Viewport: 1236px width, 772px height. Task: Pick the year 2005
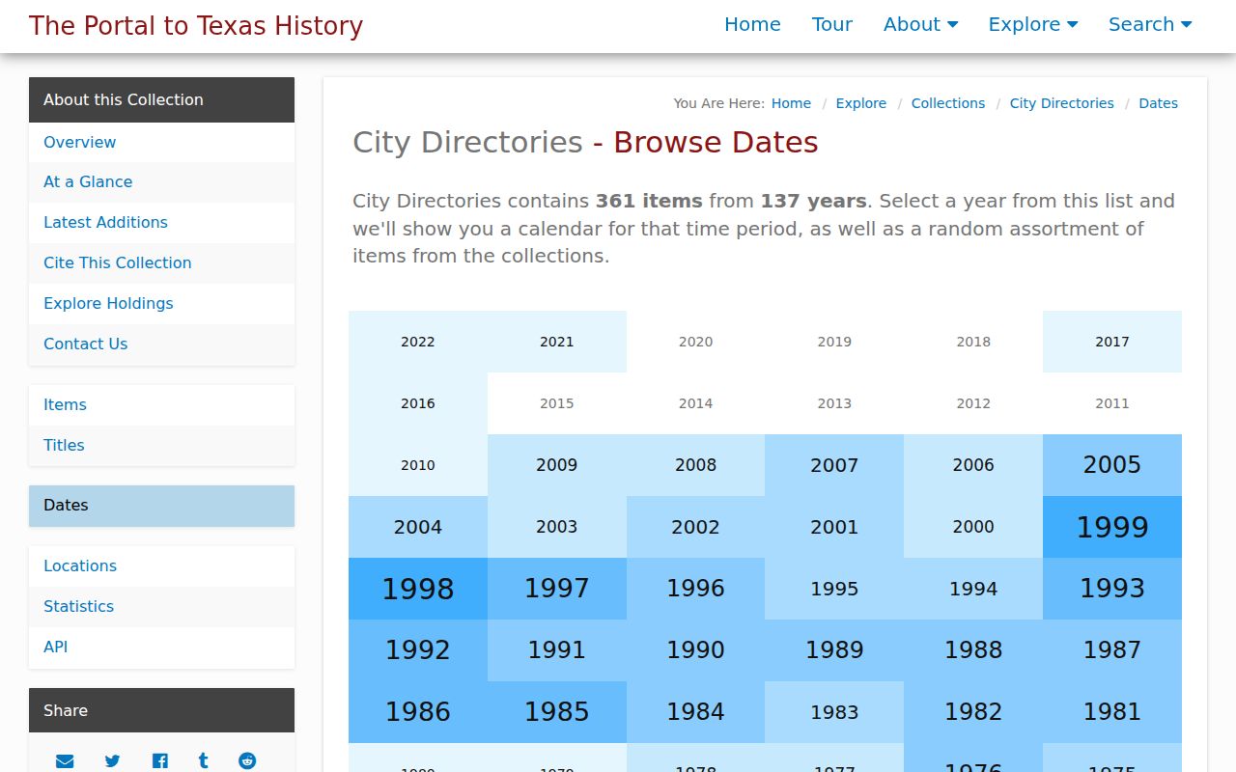[1112, 465]
